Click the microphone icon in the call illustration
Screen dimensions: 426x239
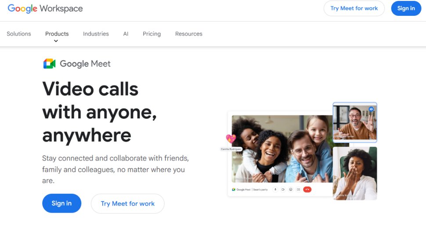tap(275, 189)
